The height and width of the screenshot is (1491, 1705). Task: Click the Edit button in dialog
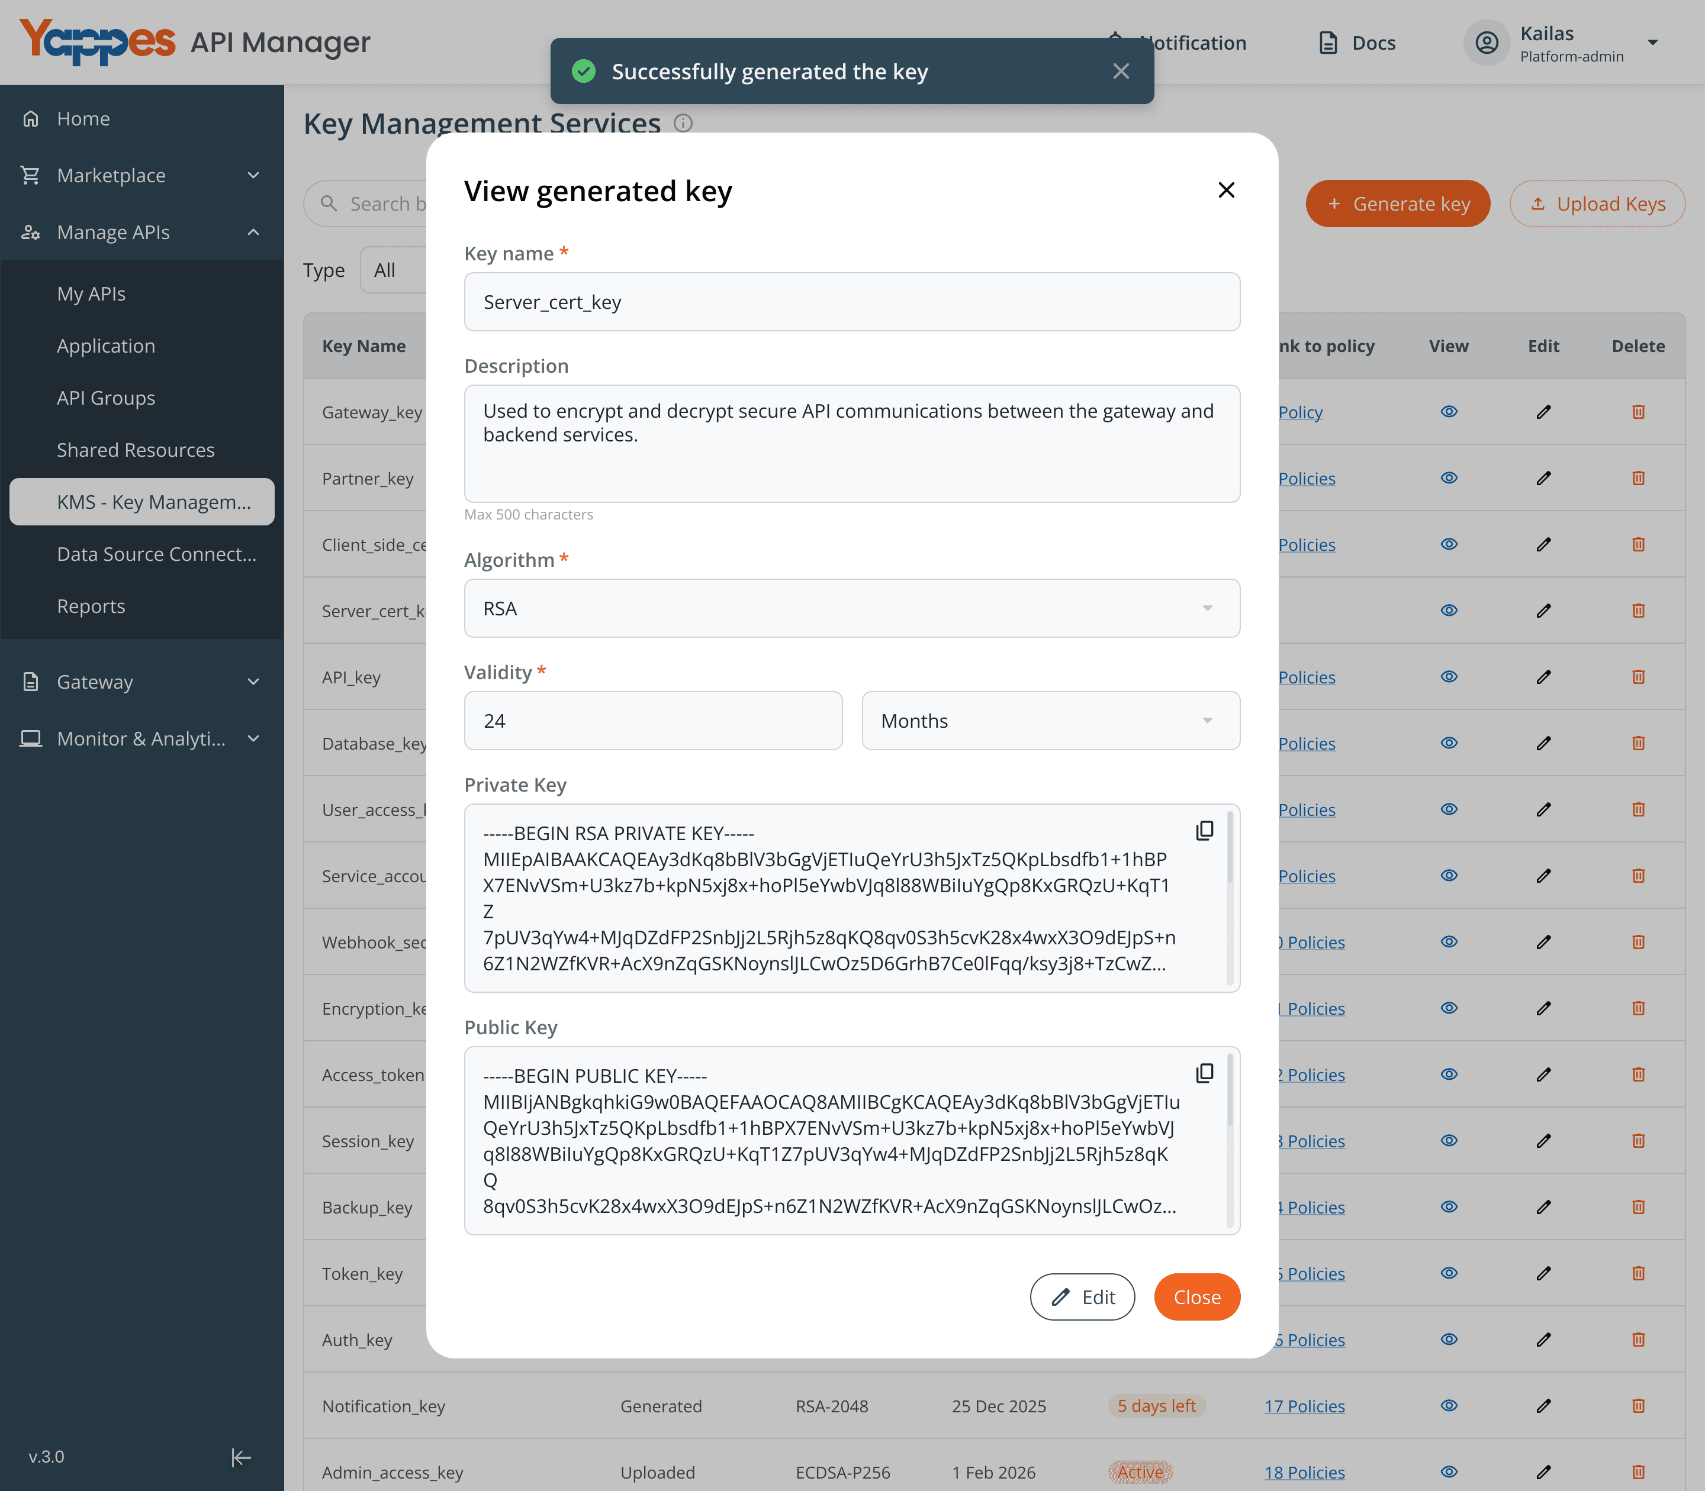(1082, 1297)
